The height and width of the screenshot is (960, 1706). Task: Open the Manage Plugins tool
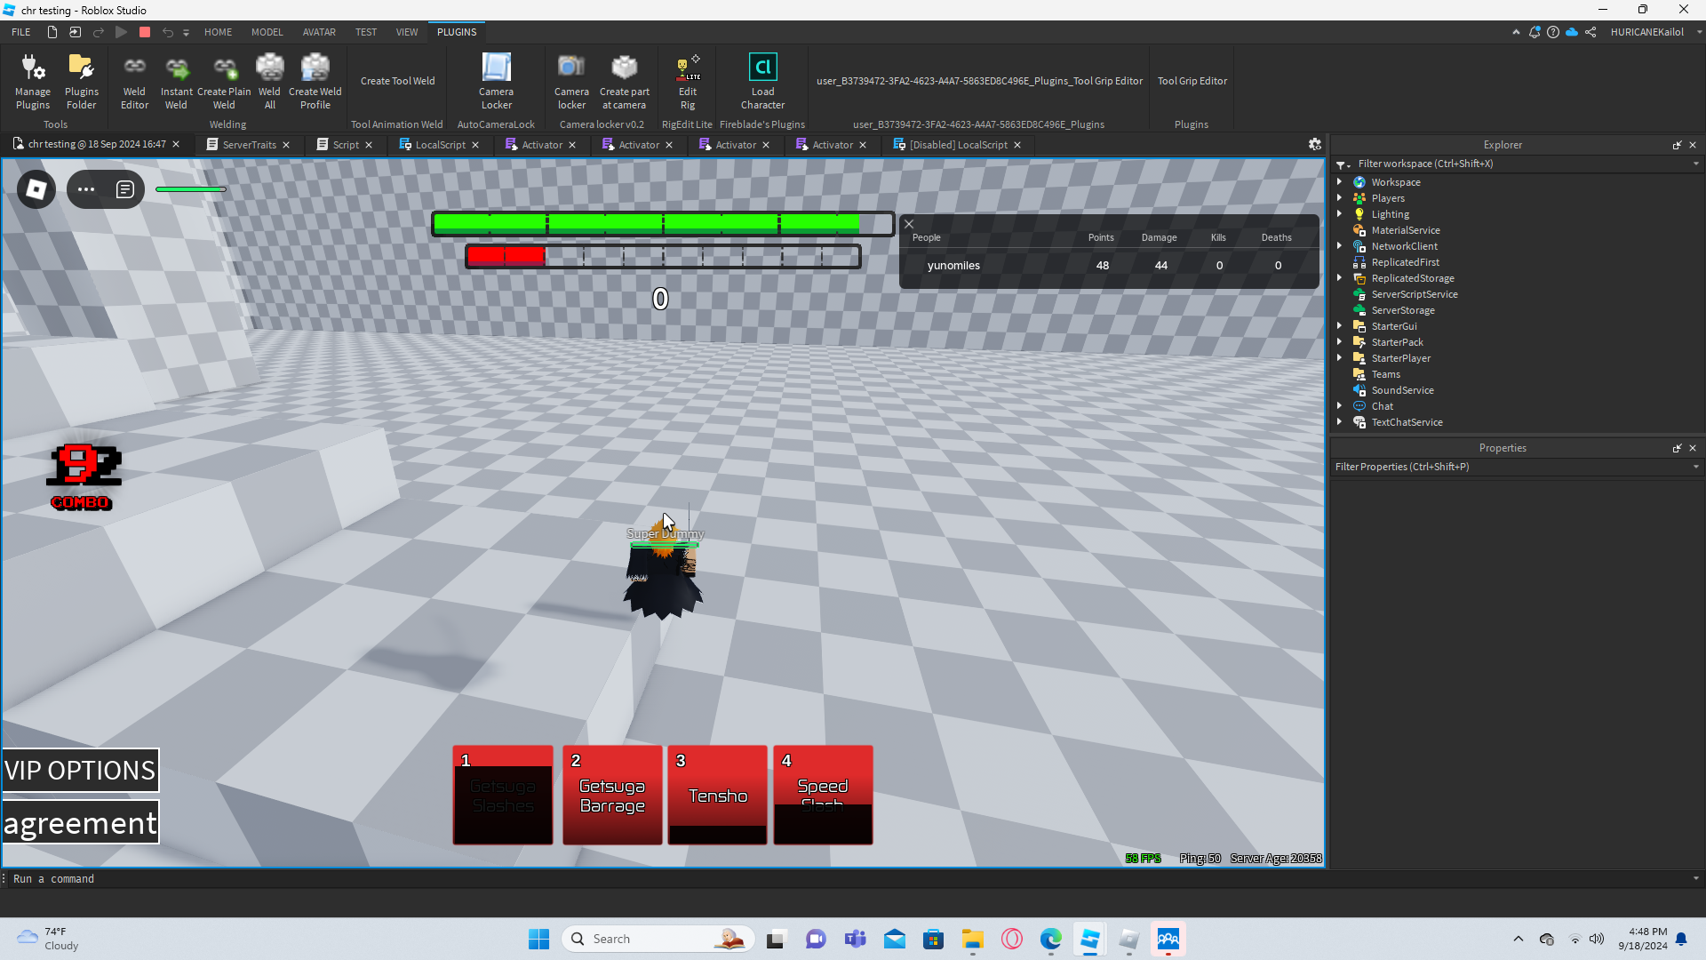point(33,80)
